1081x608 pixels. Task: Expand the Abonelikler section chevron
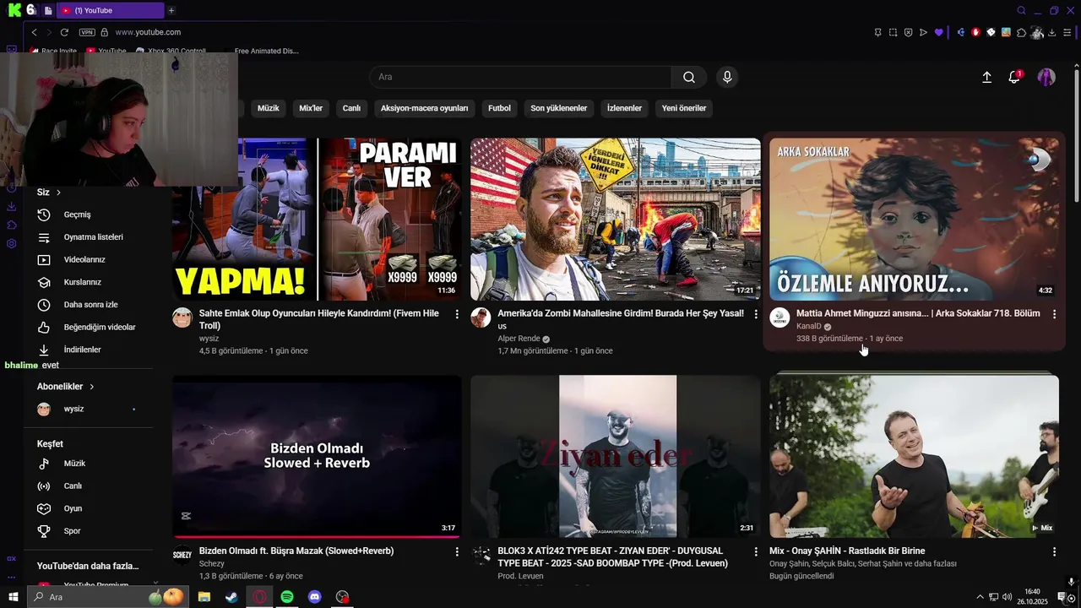coord(91,387)
